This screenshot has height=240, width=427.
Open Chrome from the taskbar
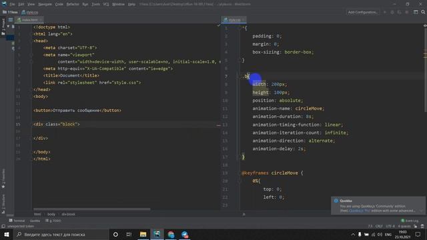171,234
